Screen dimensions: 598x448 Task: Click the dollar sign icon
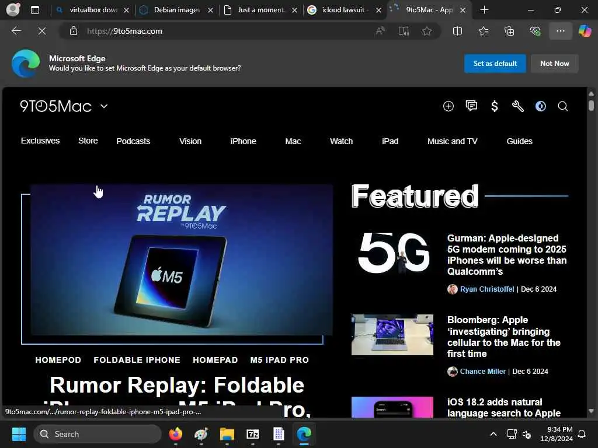tap(494, 106)
